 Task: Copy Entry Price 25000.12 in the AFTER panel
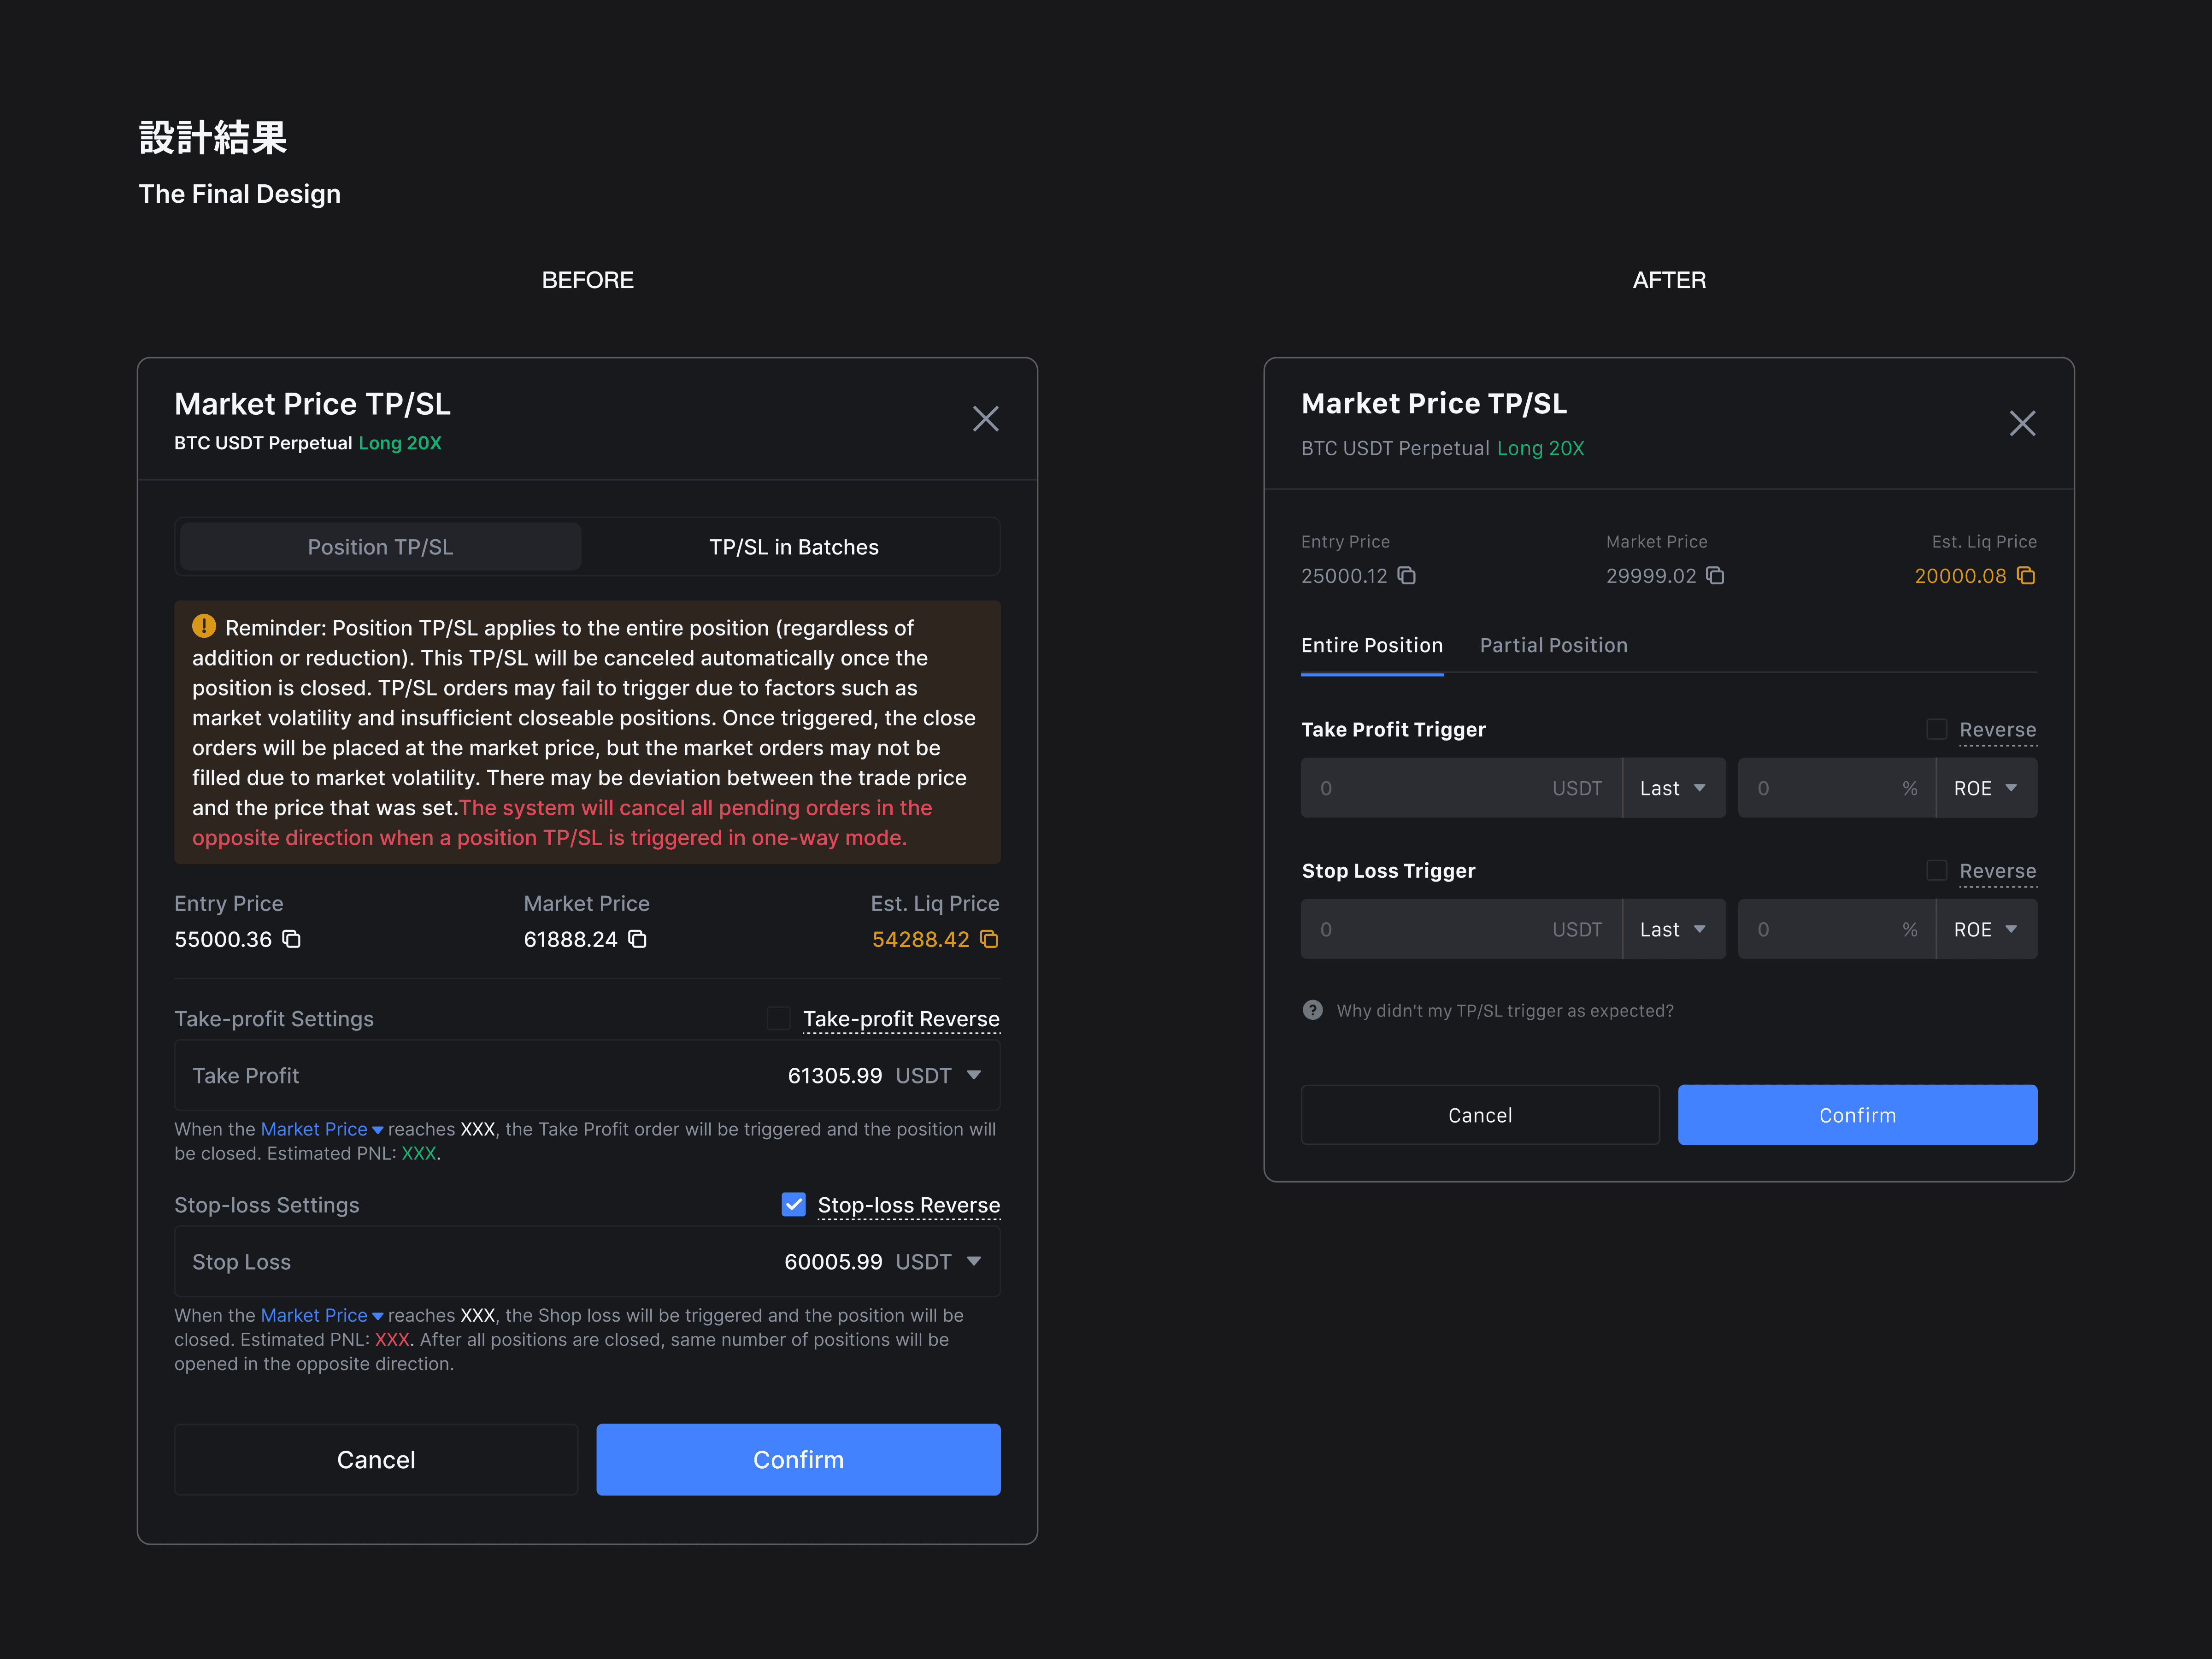(1406, 576)
